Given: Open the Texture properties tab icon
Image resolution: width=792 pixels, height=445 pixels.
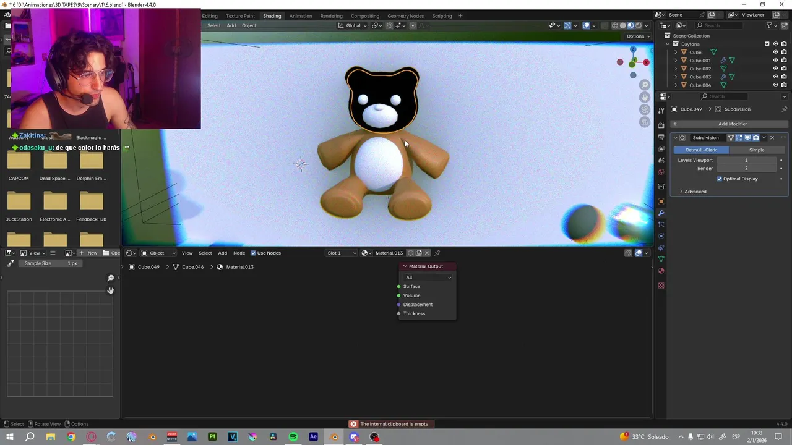Looking at the screenshot, I should 661,286.
